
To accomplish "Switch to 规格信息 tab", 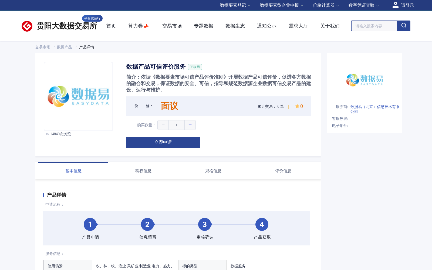I will tap(213, 171).
